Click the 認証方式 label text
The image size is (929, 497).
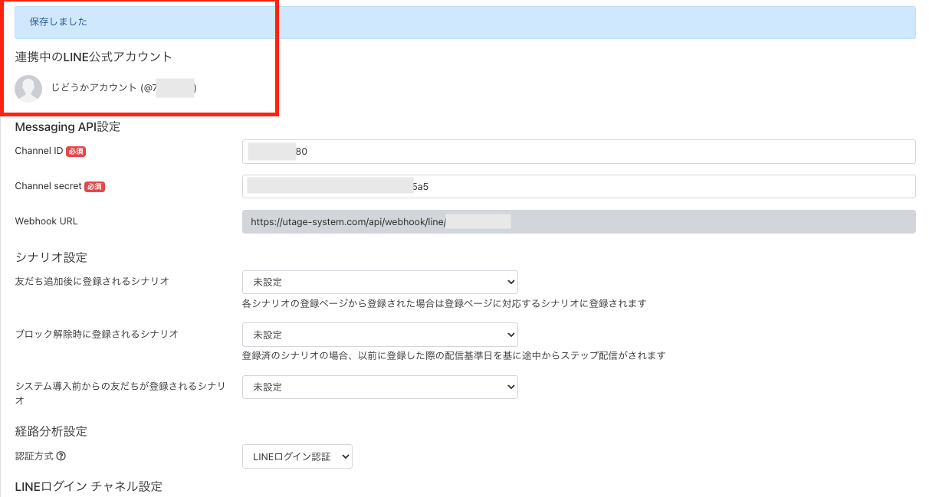pyautogui.click(x=34, y=456)
